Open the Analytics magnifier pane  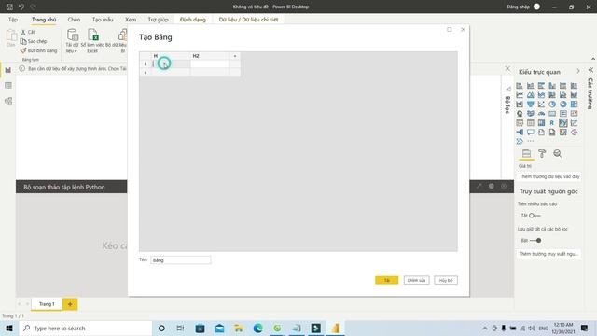(558, 153)
